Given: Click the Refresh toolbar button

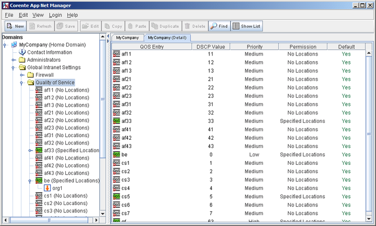Looking at the screenshot, I should point(40,26).
